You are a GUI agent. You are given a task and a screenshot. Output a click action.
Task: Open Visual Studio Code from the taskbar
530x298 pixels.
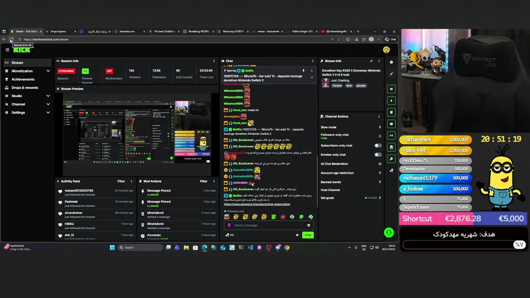click(x=250, y=248)
